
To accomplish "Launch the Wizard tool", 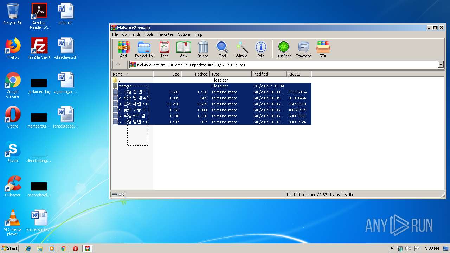I will (242, 49).
